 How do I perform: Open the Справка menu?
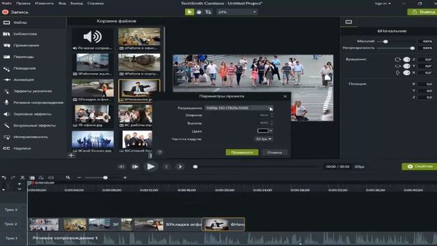coord(96,3)
